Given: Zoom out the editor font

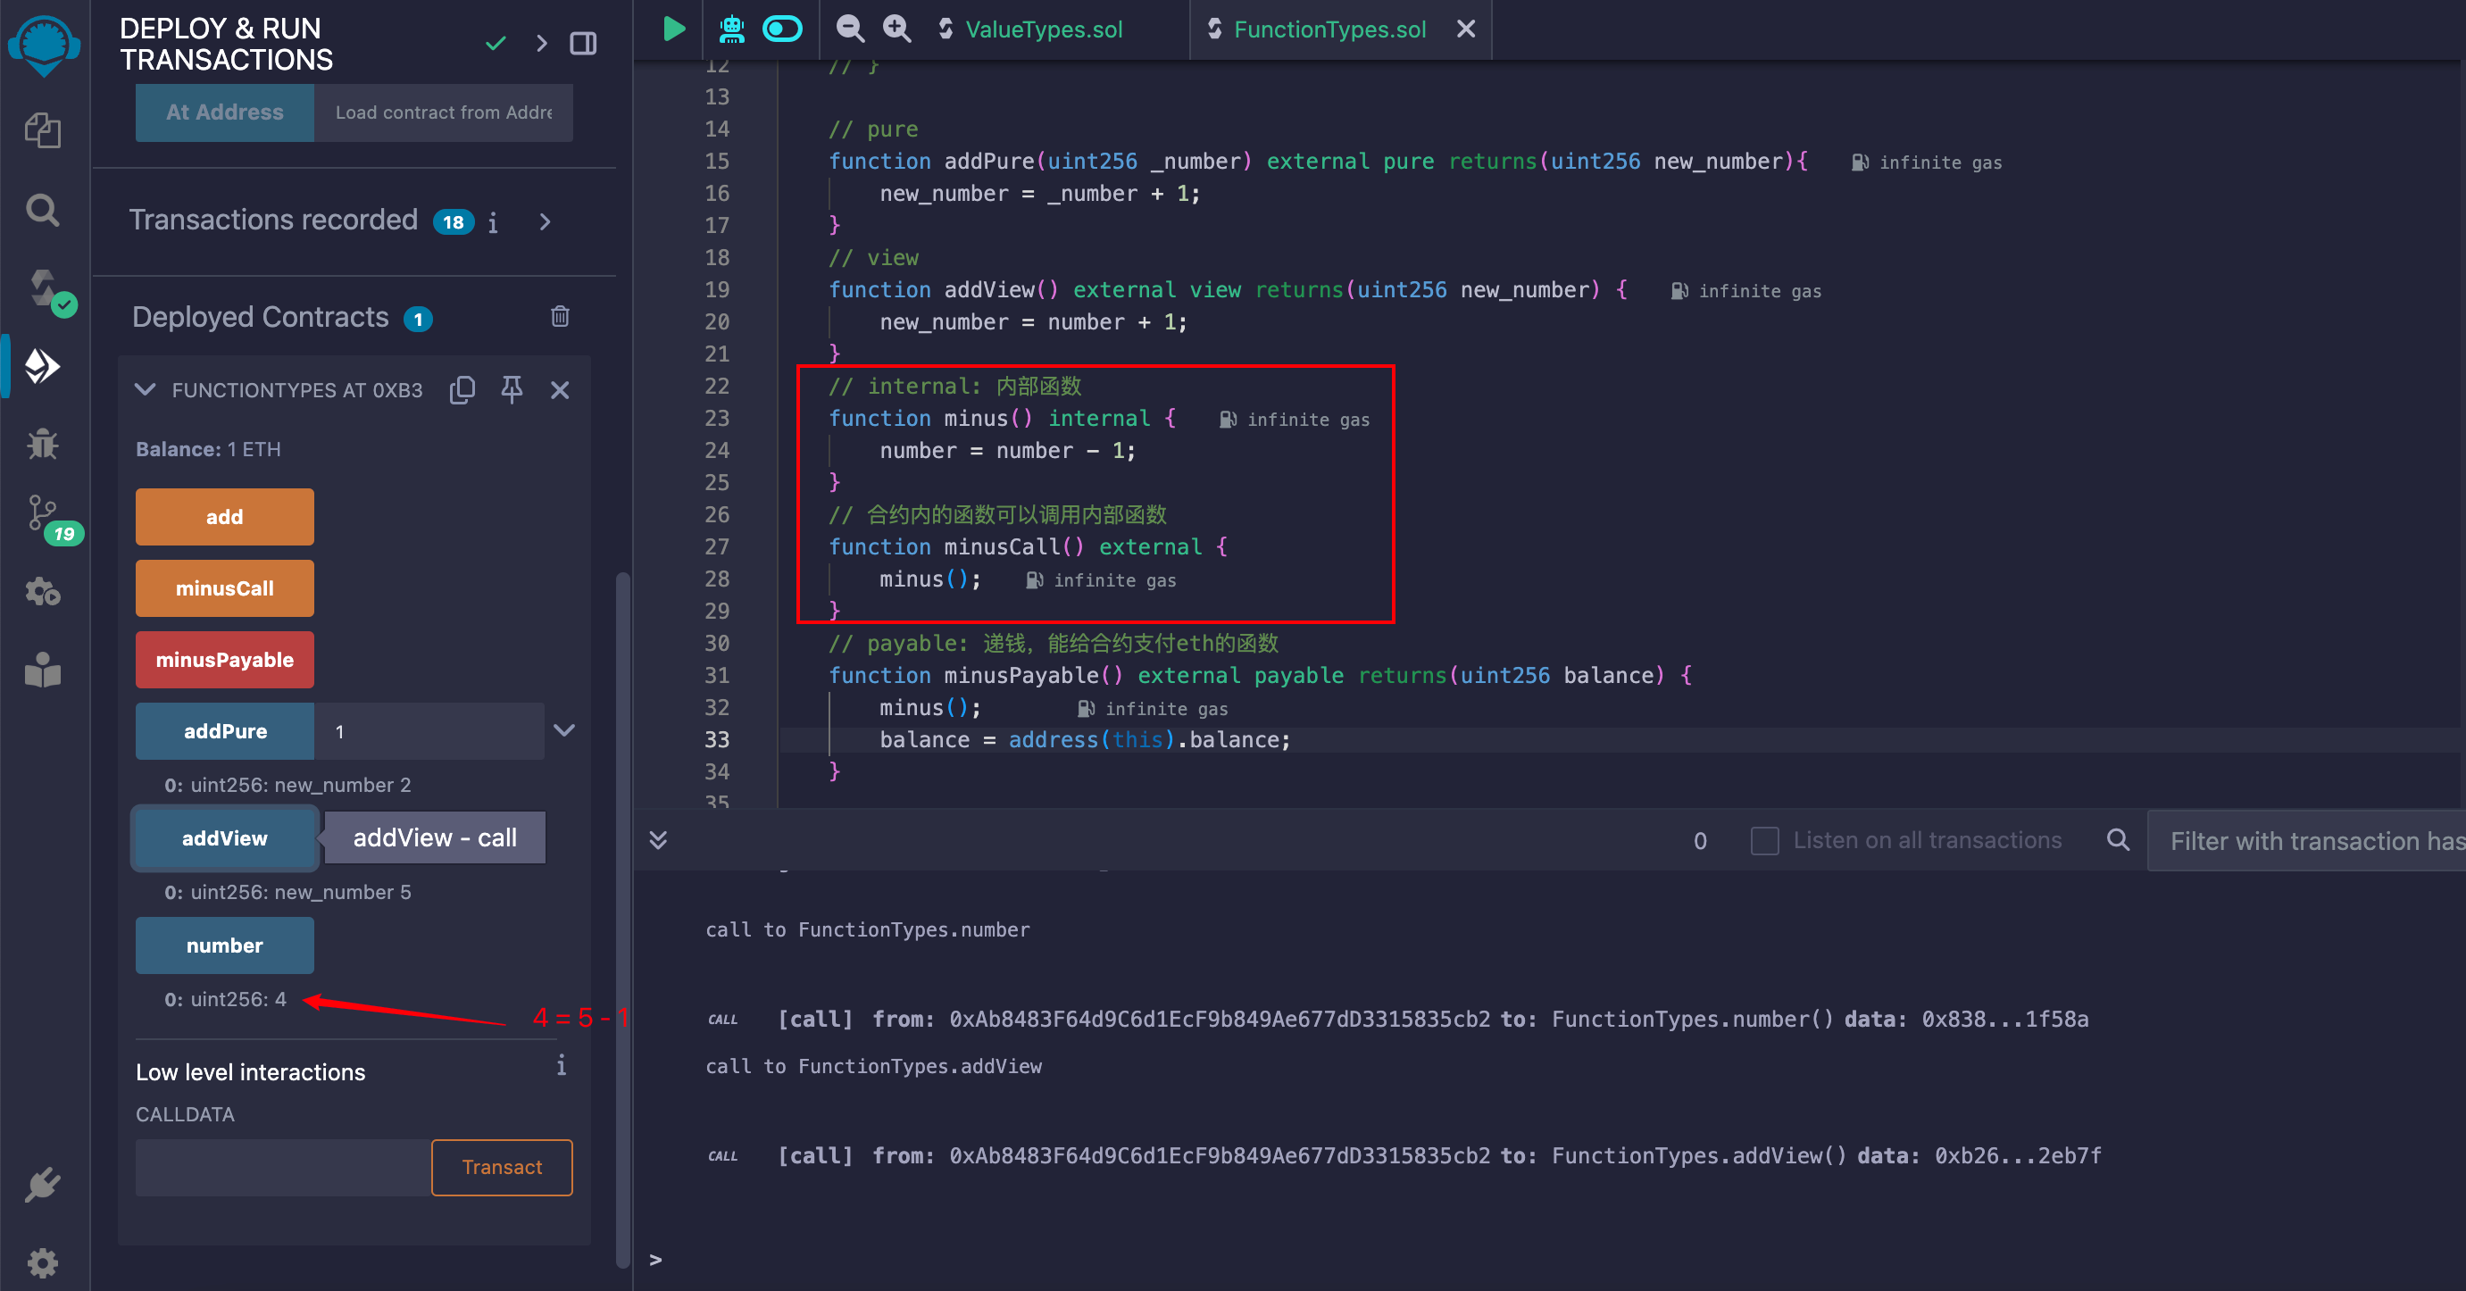Looking at the screenshot, I should [849, 29].
